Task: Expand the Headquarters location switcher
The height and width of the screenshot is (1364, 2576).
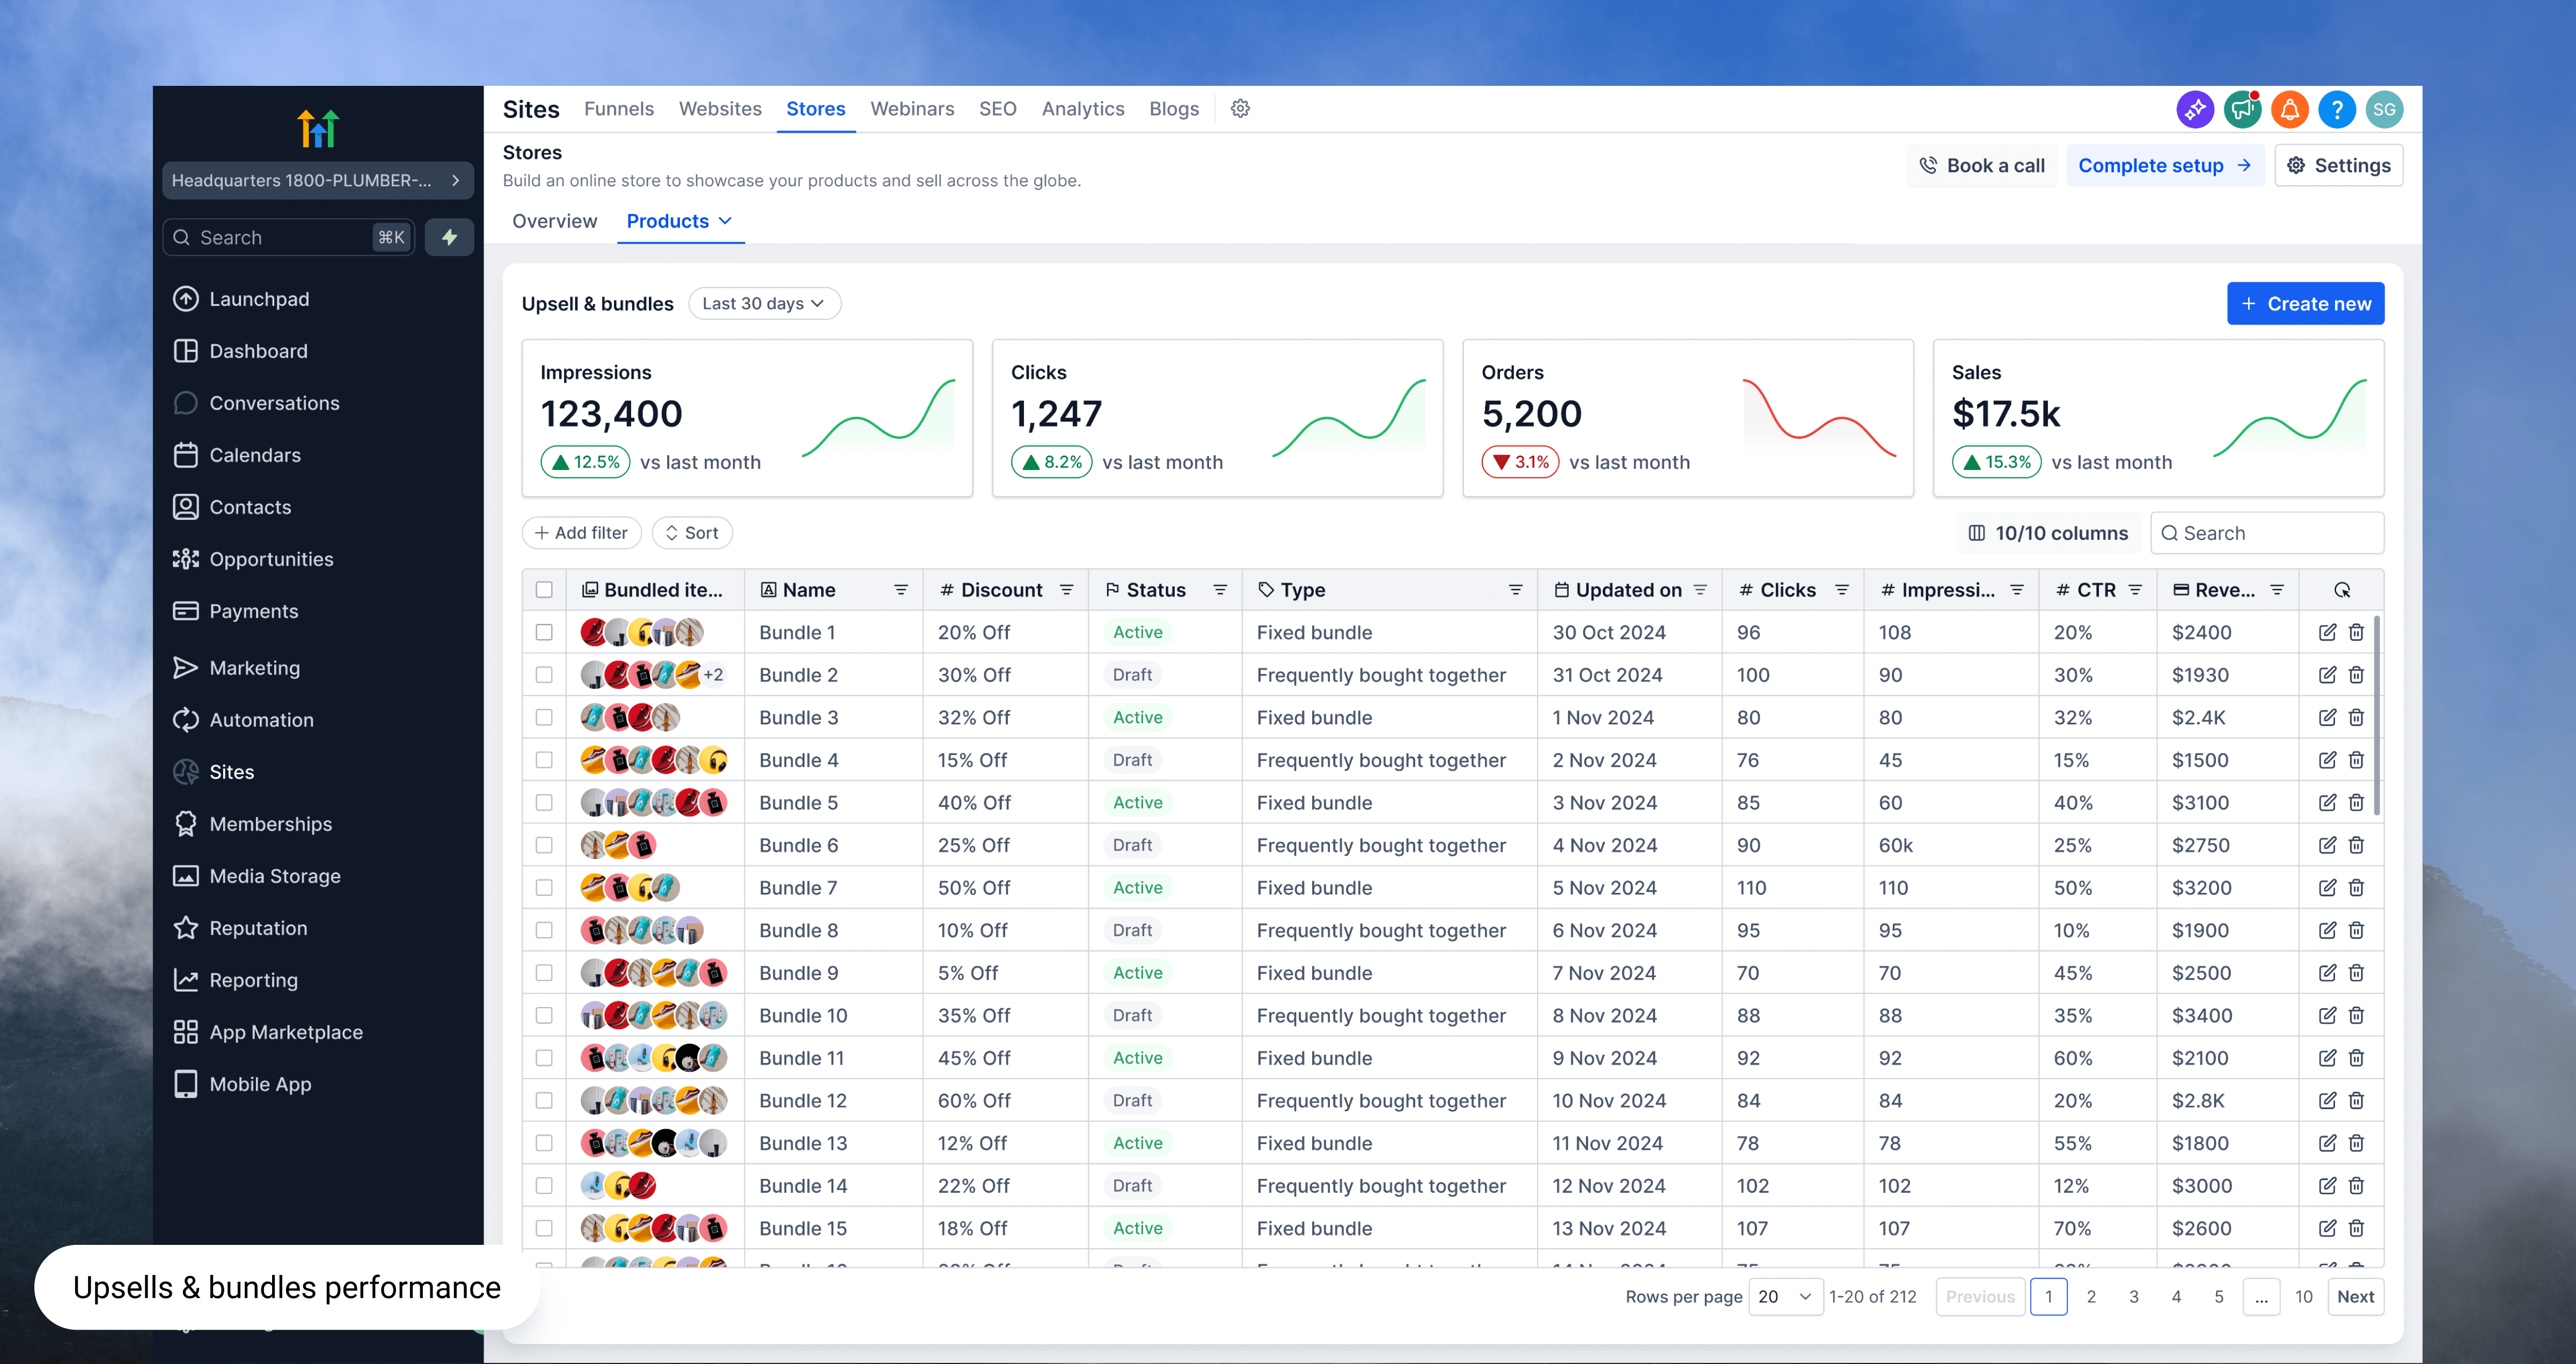Action: [317, 180]
